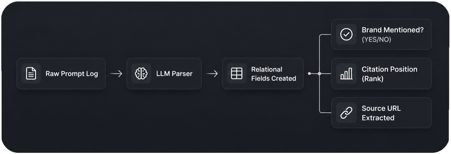Click the brain icon in LLM Parser

point(141,74)
